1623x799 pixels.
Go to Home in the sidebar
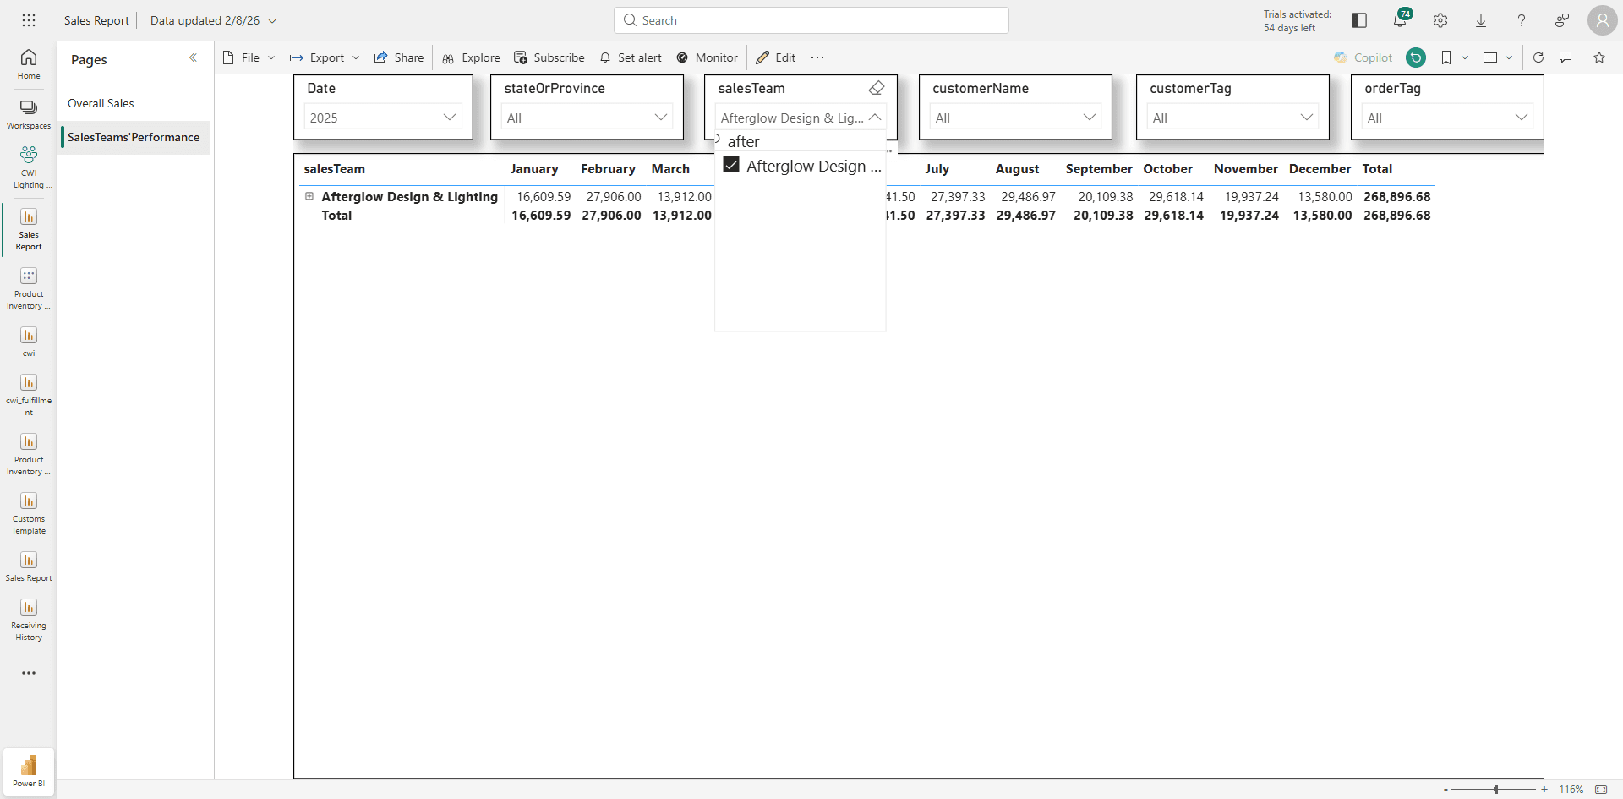pyautogui.click(x=29, y=64)
